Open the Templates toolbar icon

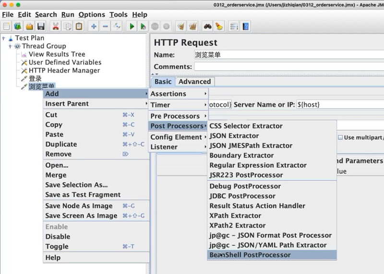pyautogui.click(x=18, y=26)
